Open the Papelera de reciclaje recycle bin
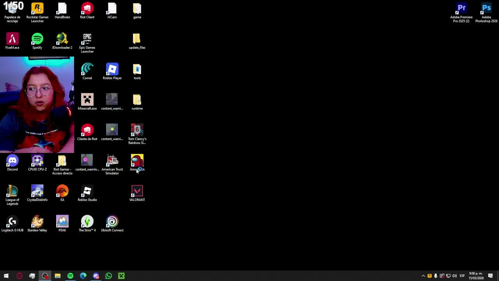Viewport: 499px width, 281px height. 12,12
